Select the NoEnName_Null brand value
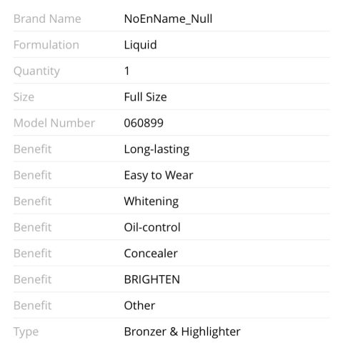The height and width of the screenshot is (343, 343). click(x=168, y=19)
